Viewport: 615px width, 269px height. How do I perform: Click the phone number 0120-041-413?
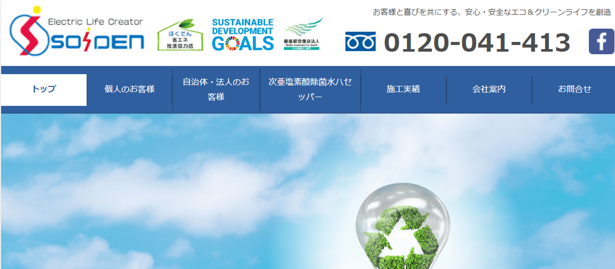coord(477,42)
